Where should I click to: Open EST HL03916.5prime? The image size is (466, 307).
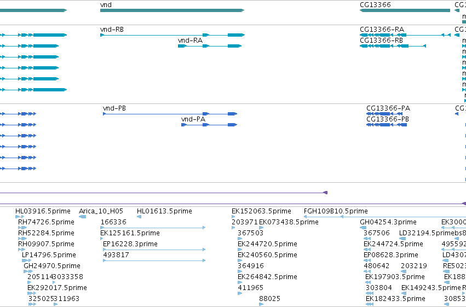click(43, 211)
